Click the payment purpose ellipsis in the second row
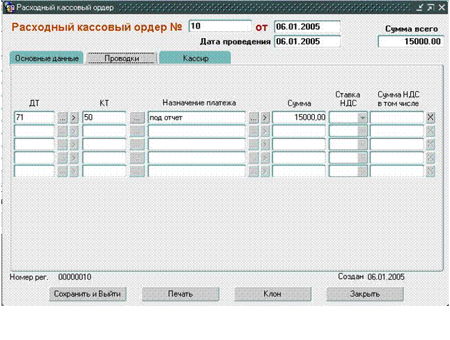450x340 pixels. click(254, 131)
